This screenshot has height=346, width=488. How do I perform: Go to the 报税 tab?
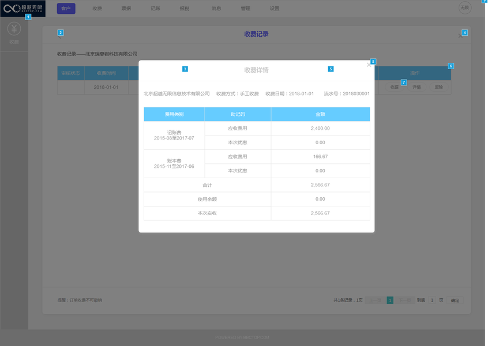tap(184, 9)
